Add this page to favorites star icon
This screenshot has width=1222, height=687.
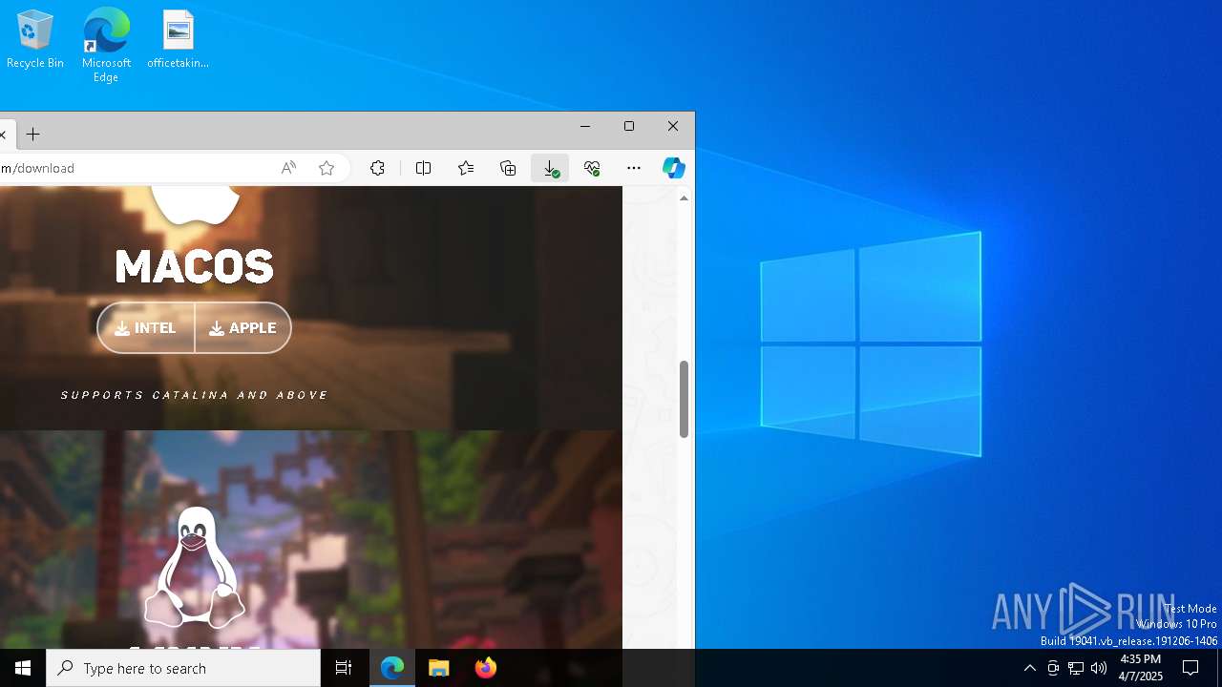coord(327,168)
